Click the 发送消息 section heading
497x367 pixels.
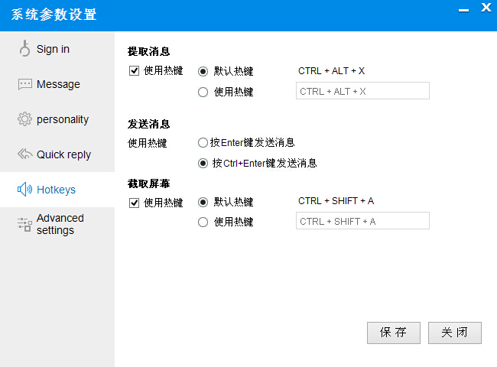click(148, 124)
